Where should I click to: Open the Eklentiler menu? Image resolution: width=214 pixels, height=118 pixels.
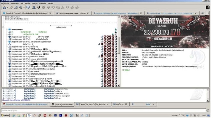(43, 4)
